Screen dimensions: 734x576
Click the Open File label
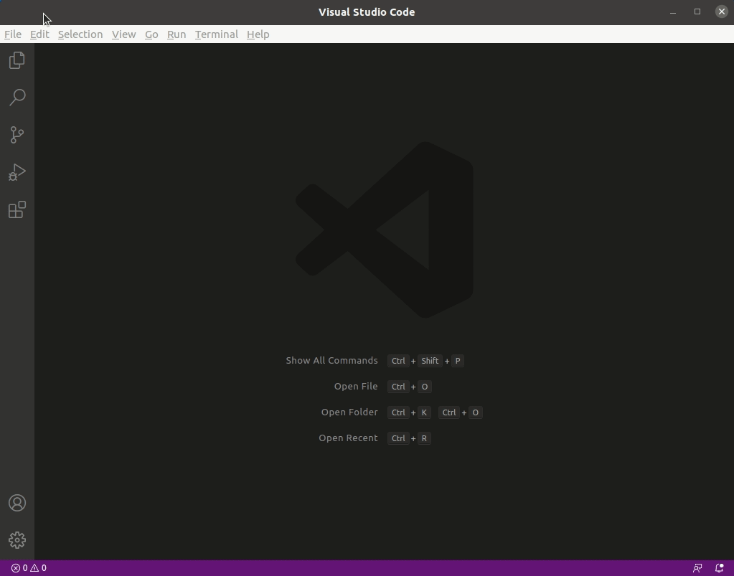tap(356, 386)
